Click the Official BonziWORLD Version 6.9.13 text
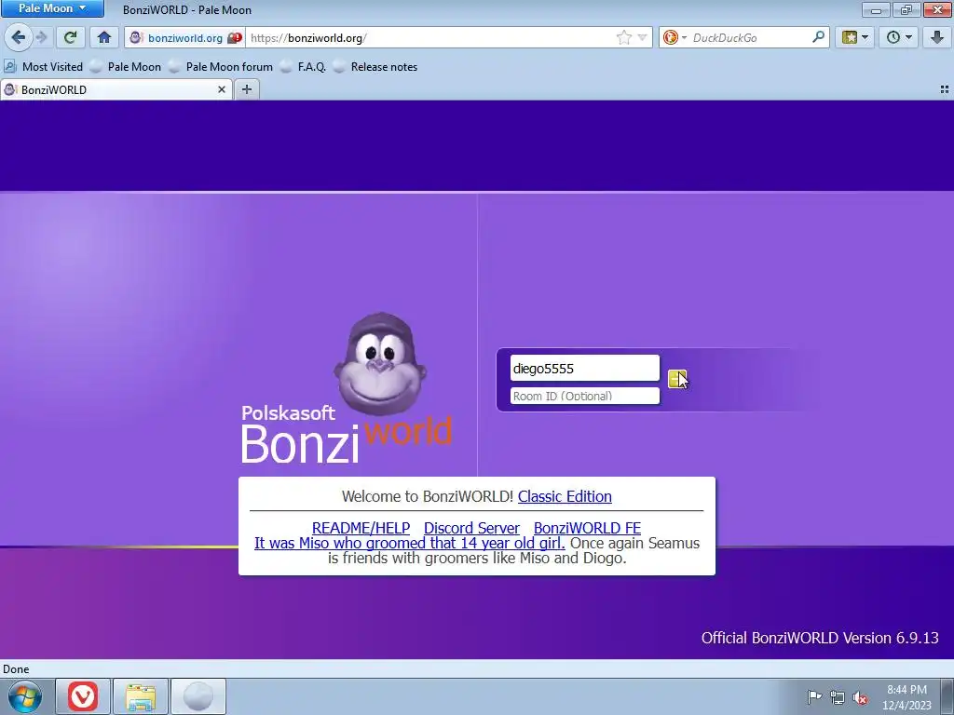 coord(820,638)
